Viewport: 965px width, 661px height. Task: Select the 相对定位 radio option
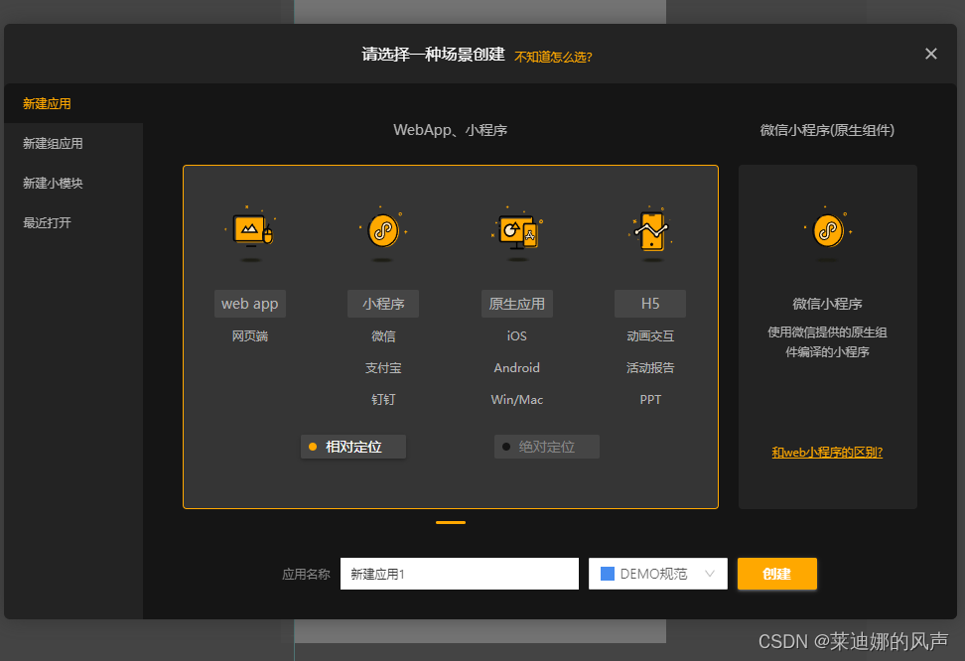353,447
